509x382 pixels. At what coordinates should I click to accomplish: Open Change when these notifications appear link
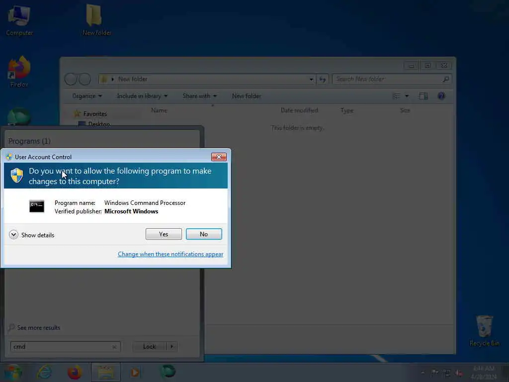170,254
